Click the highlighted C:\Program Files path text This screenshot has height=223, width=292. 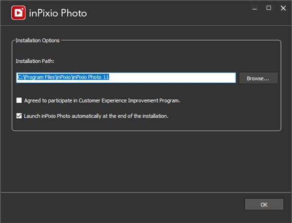point(65,77)
